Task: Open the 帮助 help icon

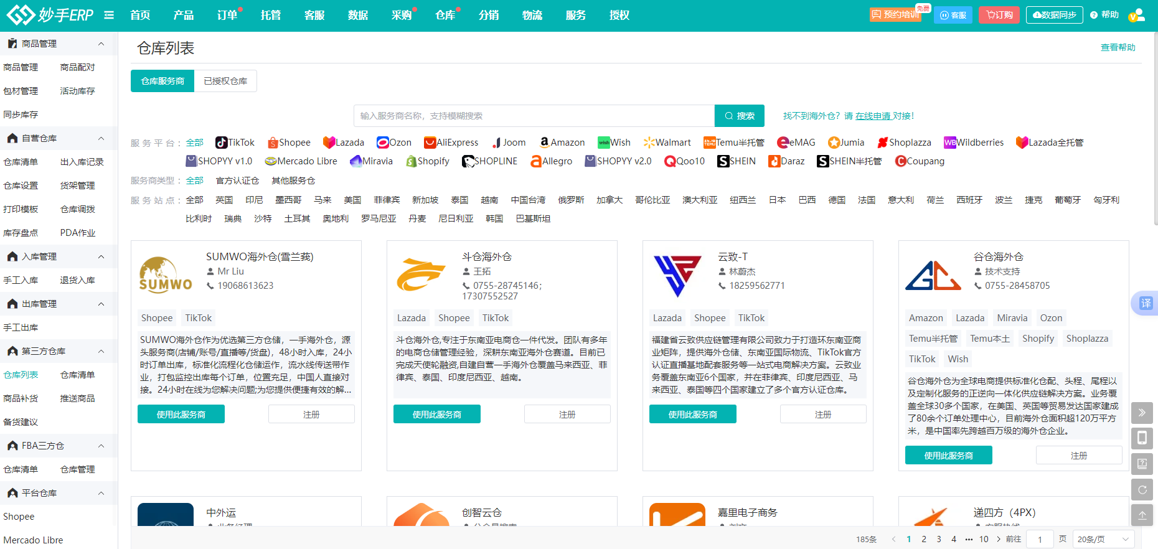Action: (x=1104, y=15)
